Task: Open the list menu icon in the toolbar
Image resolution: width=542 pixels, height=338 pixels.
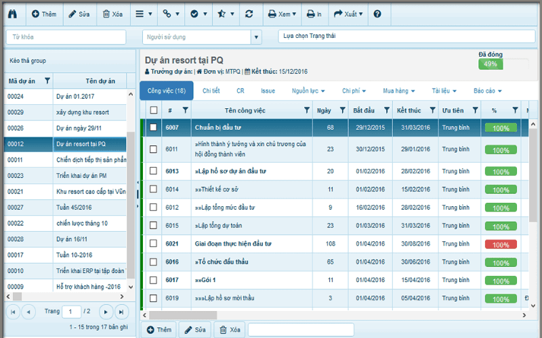Action: coord(144,14)
